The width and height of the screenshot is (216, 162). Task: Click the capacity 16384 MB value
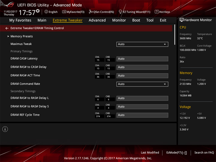[x=185, y=96]
